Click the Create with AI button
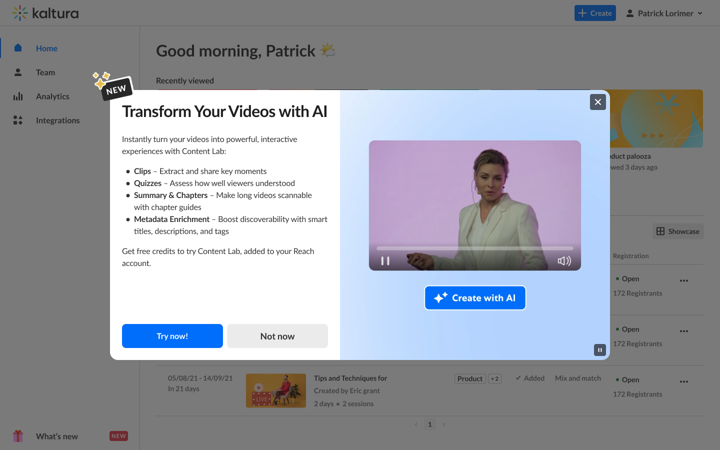 tap(475, 298)
